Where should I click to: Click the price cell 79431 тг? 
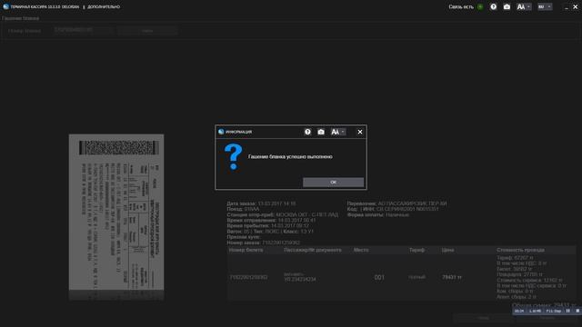point(452,277)
